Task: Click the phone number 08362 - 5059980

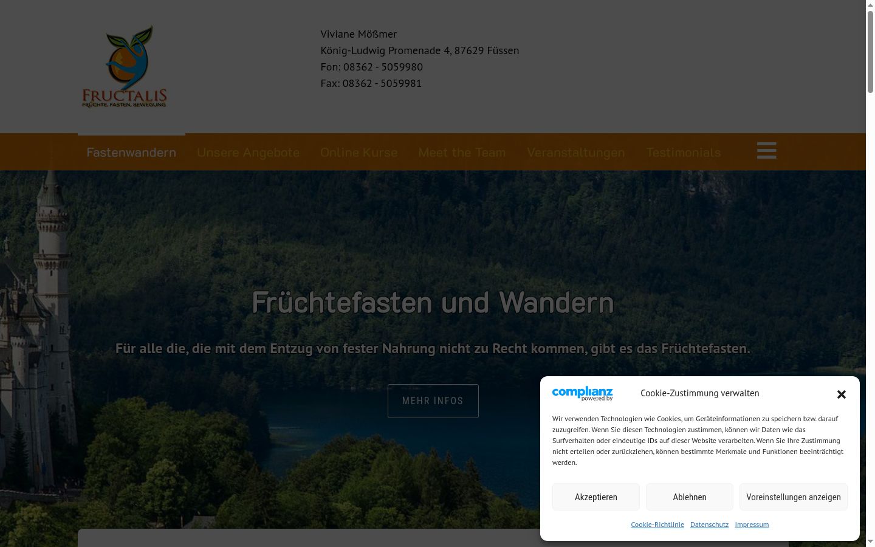Action: 383,67
